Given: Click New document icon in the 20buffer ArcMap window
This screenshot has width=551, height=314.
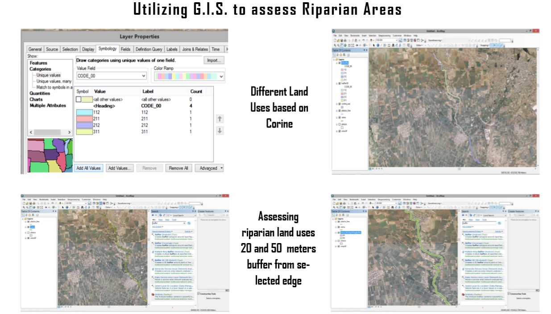Looking at the screenshot, I should pyautogui.click(x=334, y=40).
